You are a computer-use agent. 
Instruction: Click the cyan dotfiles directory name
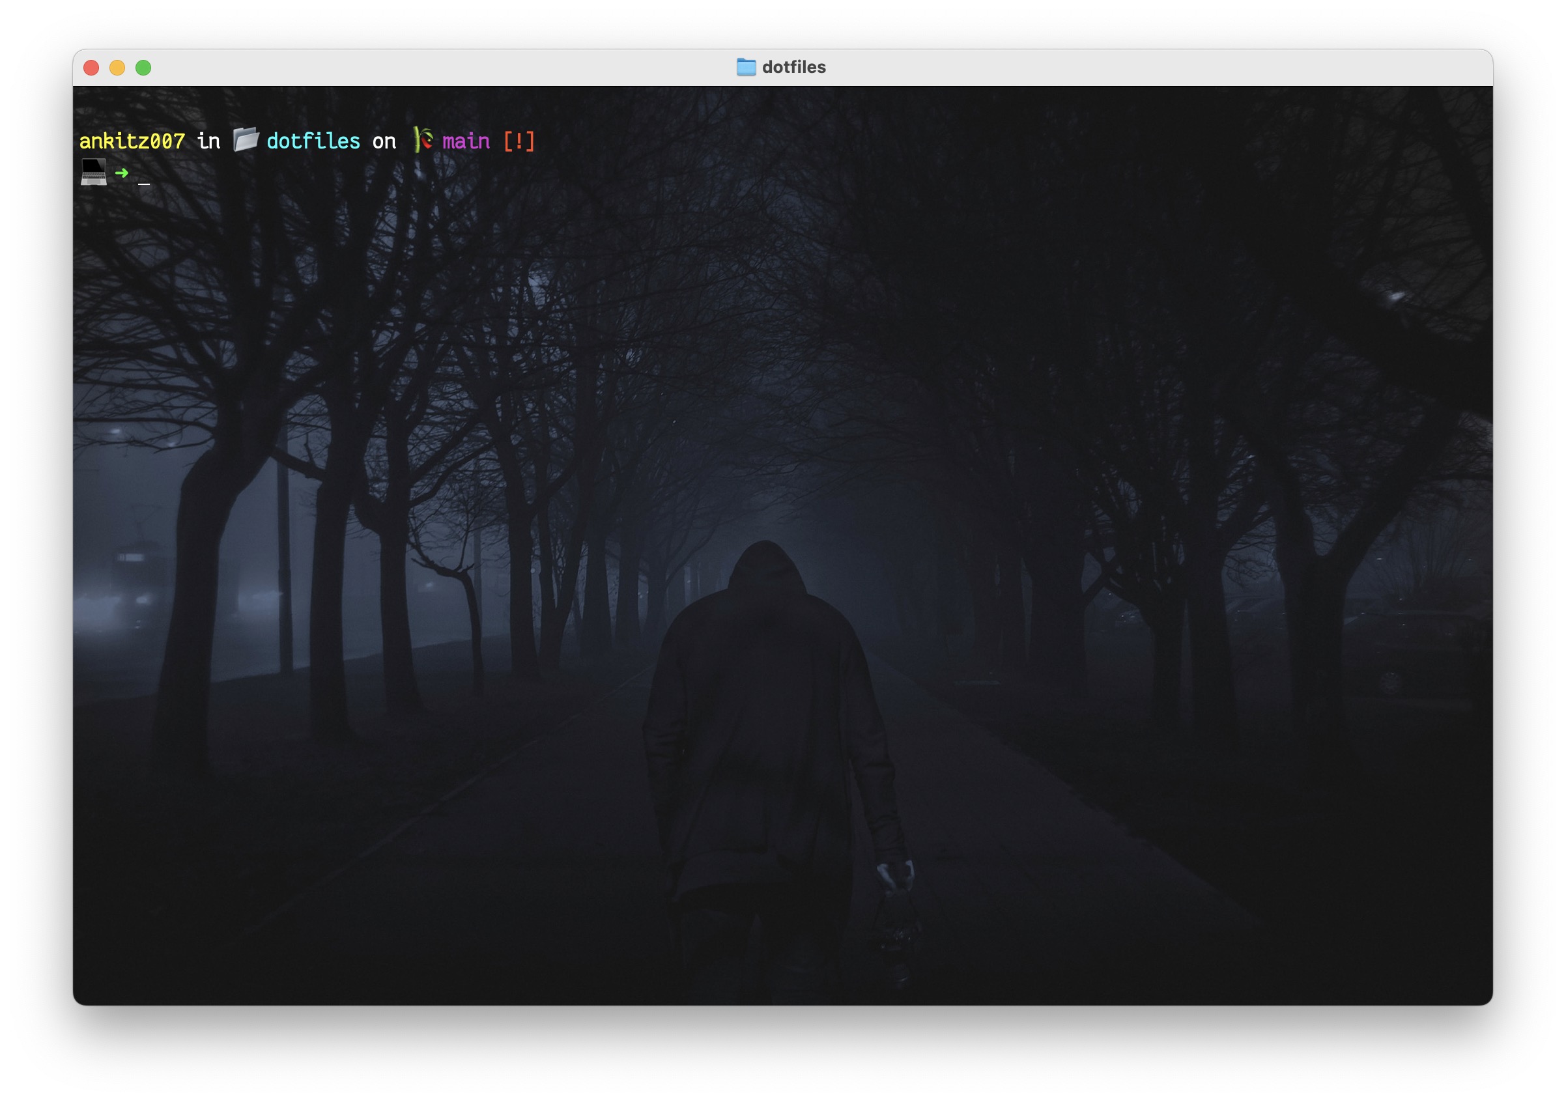tap(313, 141)
